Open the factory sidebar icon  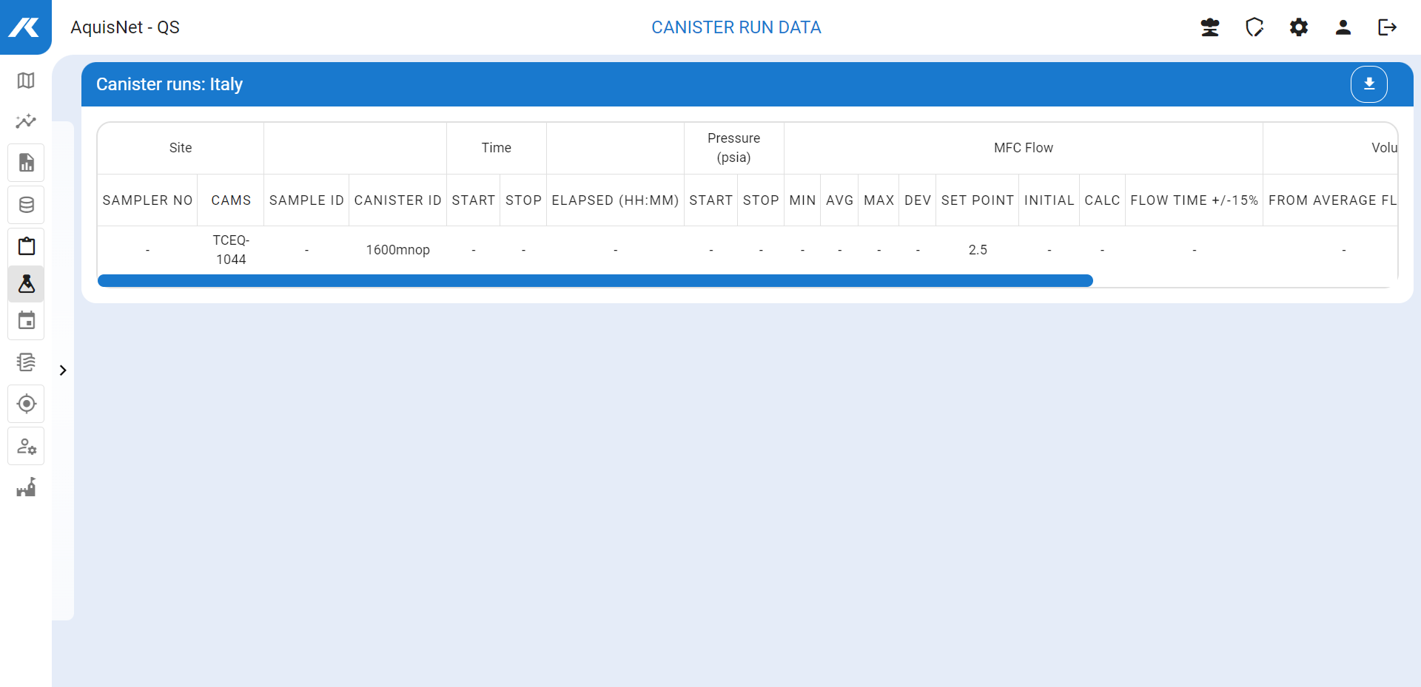pos(26,487)
